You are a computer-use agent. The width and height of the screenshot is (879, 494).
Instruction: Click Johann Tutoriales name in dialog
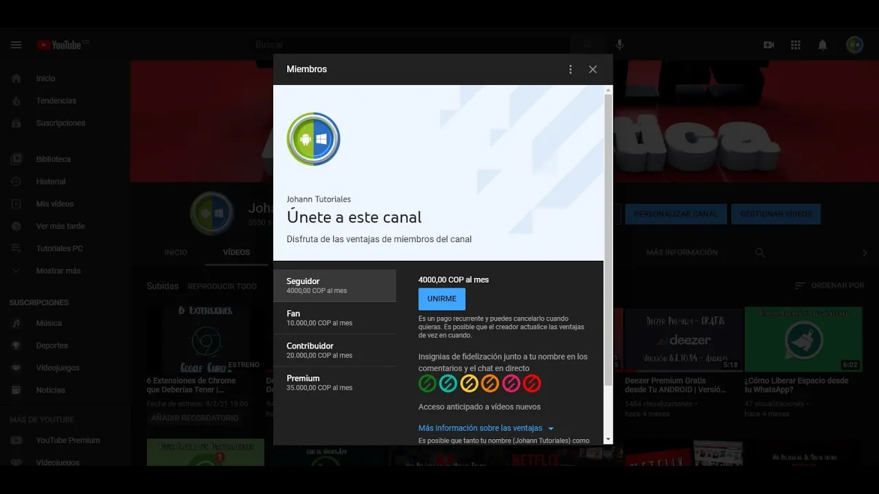(319, 199)
